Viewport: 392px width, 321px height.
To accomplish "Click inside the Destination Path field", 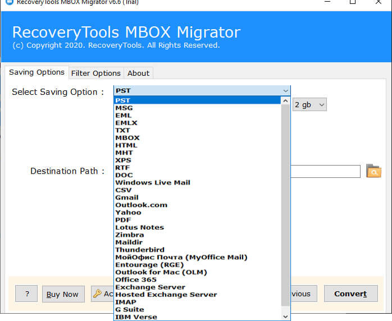I will coord(325,171).
